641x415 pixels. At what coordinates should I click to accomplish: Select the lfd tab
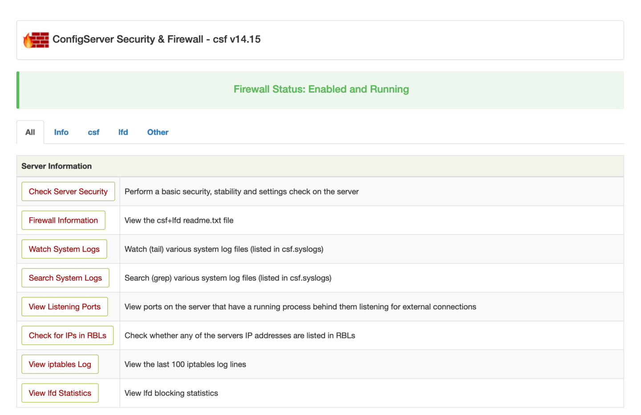pos(123,132)
